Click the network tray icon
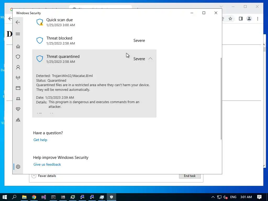Image resolution: width=268 pixels, height=201 pixels. point(219,197)
